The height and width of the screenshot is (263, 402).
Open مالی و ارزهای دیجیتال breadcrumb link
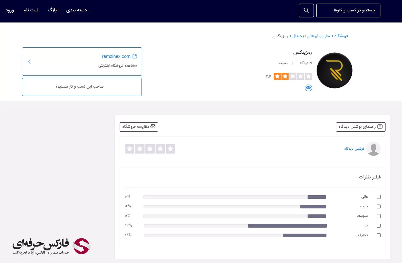click(x=311, y=36)
